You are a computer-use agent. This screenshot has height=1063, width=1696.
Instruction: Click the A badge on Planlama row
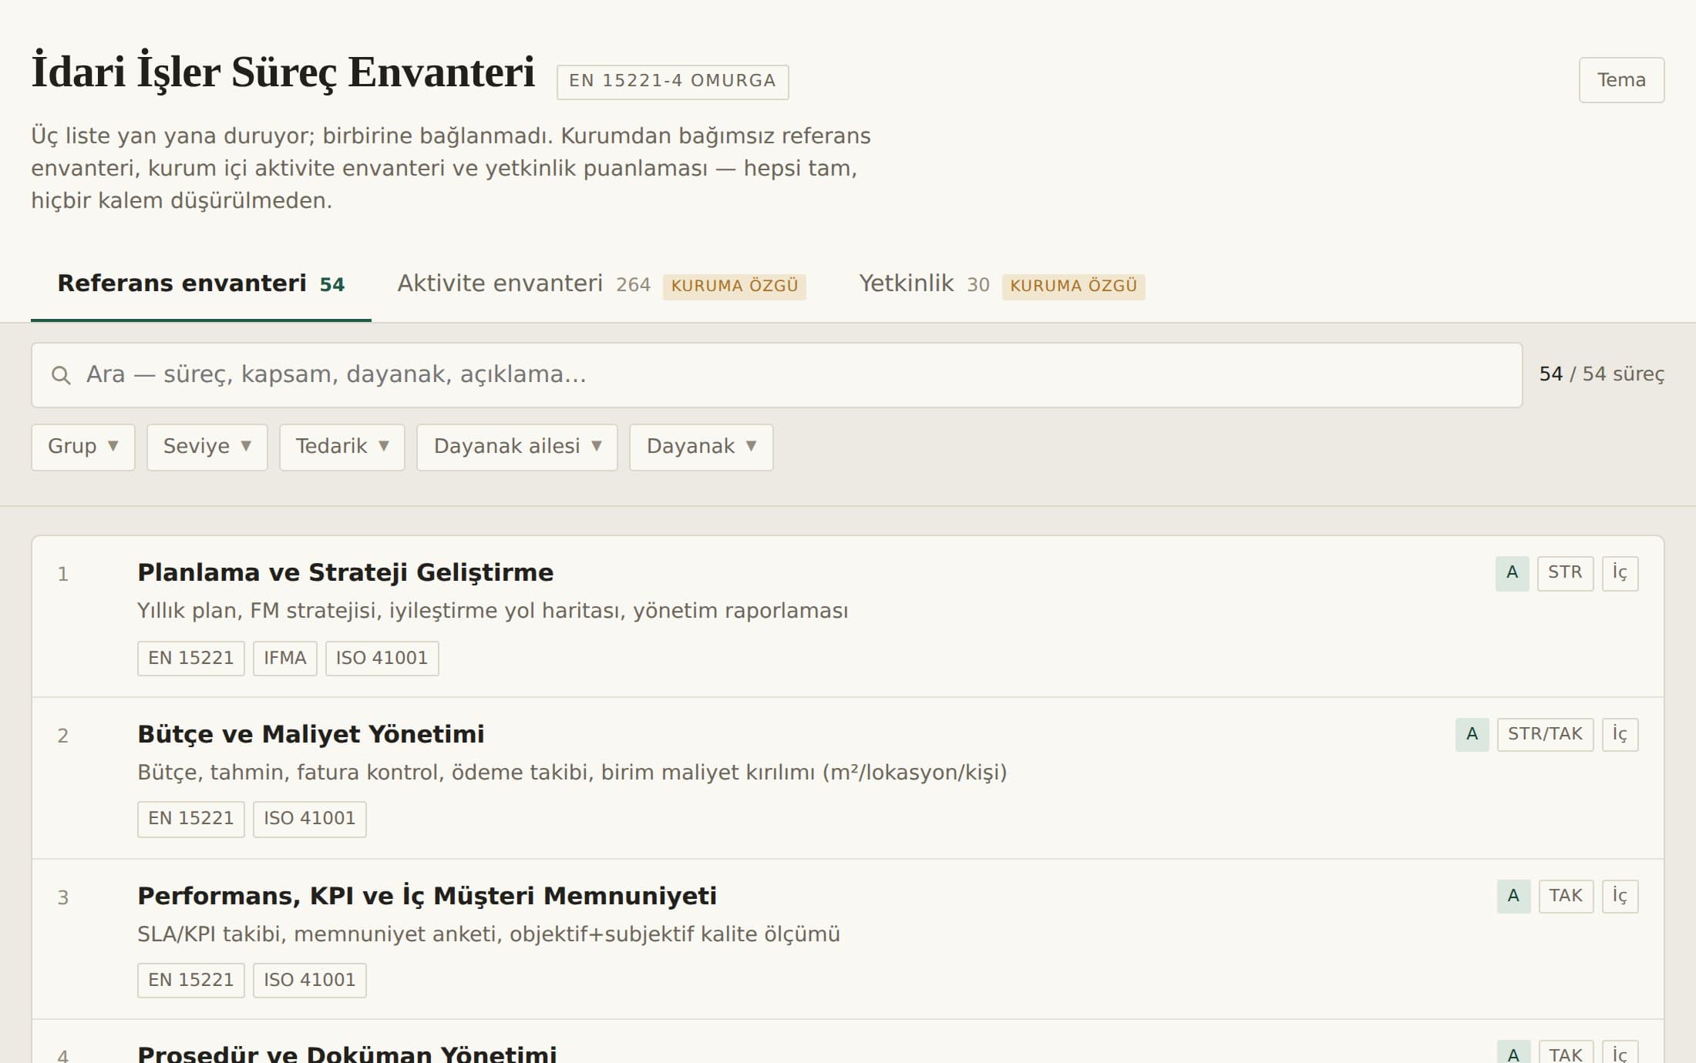pos(1513,573)
